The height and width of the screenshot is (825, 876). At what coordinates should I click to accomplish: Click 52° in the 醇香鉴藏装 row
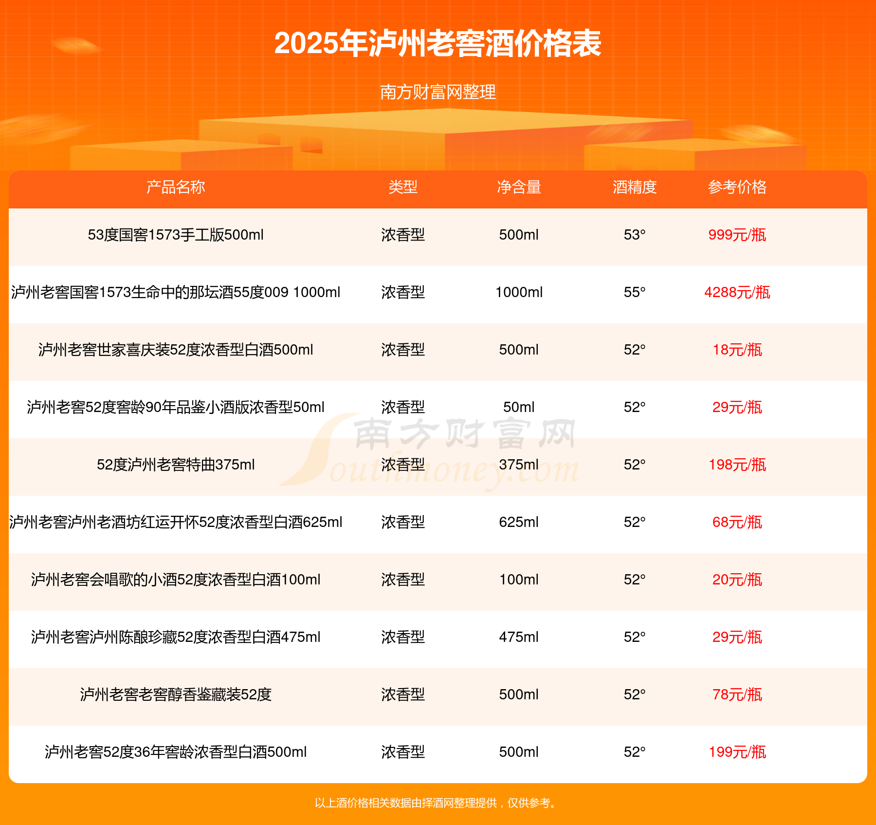pyautogui.click(x=635, y=694)
